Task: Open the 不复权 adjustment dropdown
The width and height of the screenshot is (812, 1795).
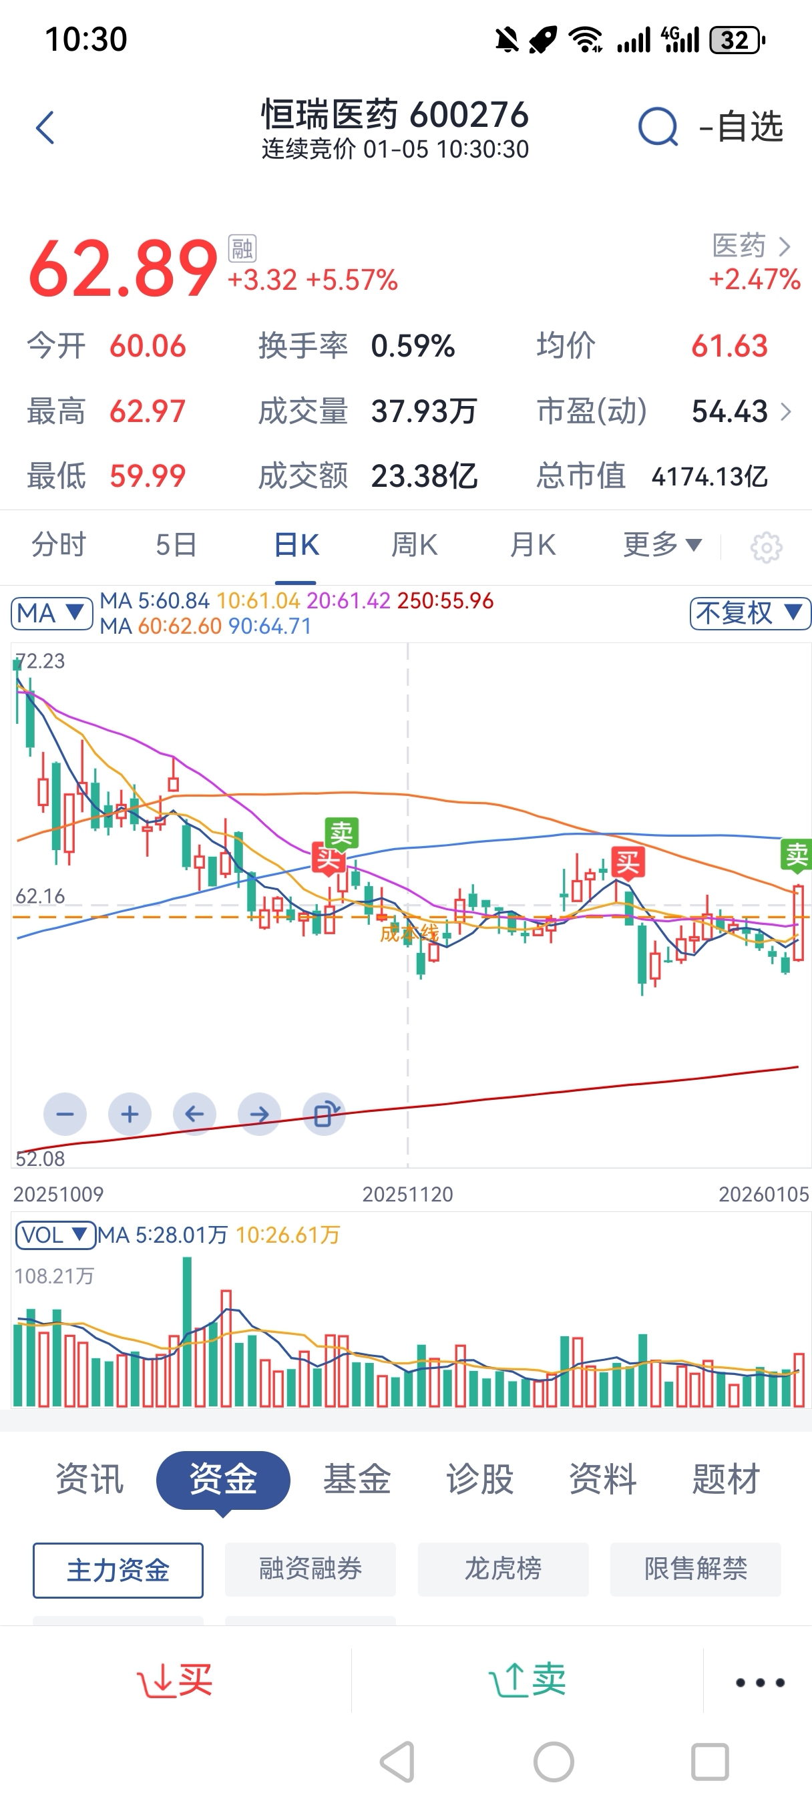Action: 749,613
